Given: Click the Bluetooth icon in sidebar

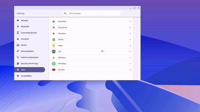Looking at the screenshot, I should pyautogui.click(x=18, y=26).
